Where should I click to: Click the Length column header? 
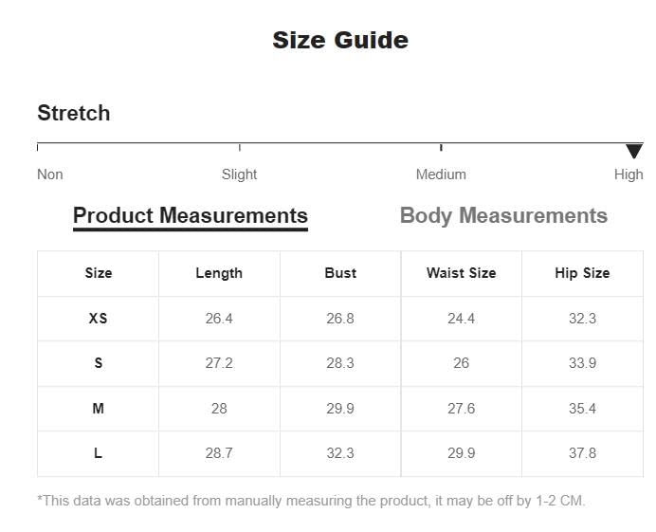(219, 273)
